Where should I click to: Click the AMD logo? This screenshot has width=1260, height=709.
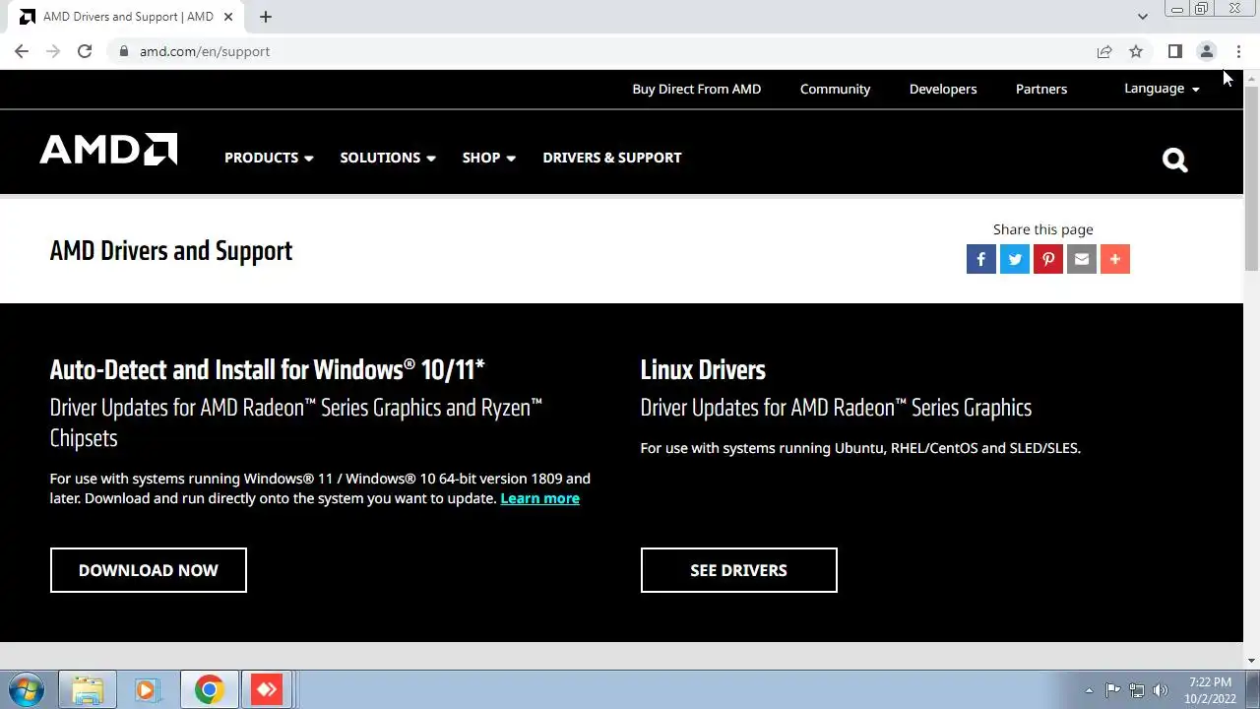[x=108, y=150]
